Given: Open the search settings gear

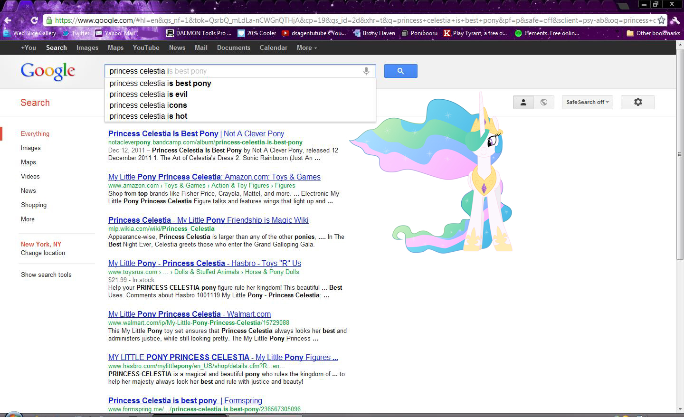Looking at the screenshot, I should pyautogui.click(x=638, y=102).
